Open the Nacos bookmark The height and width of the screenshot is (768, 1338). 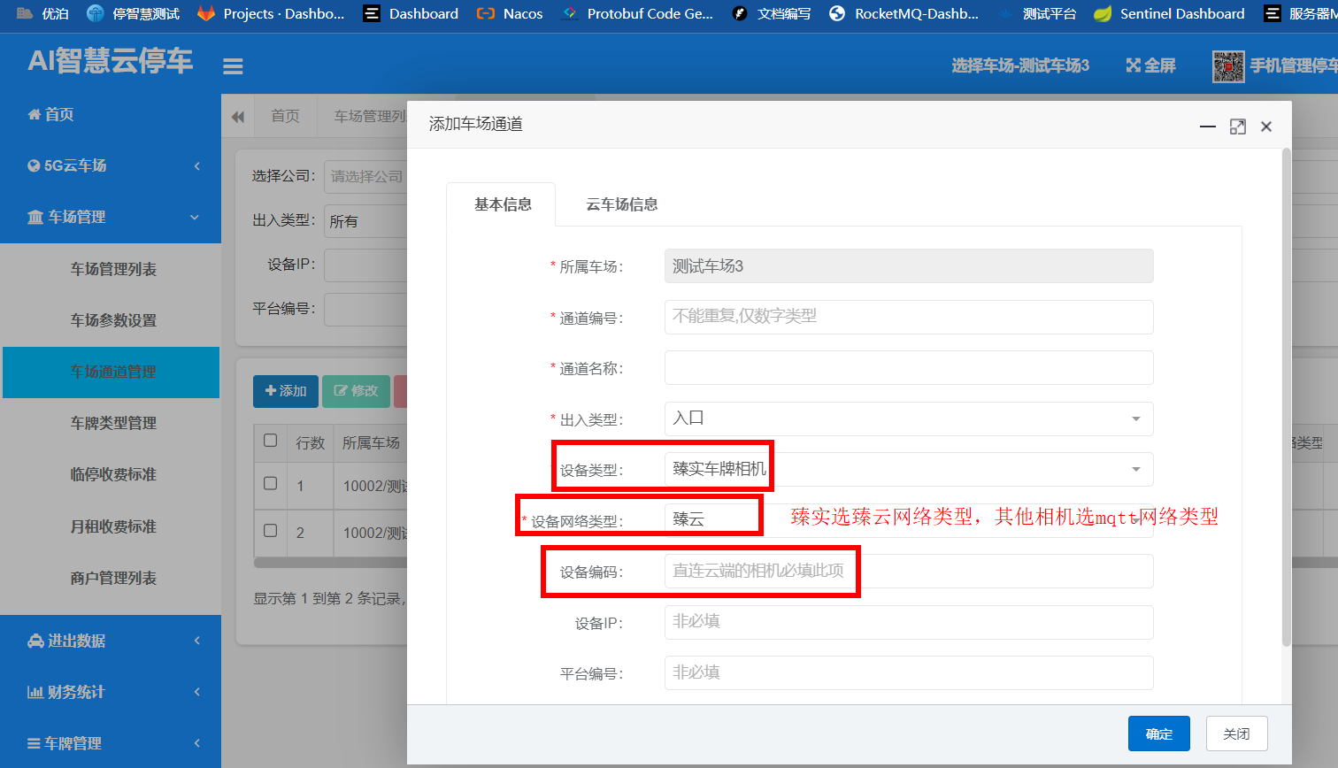(510, 13)
